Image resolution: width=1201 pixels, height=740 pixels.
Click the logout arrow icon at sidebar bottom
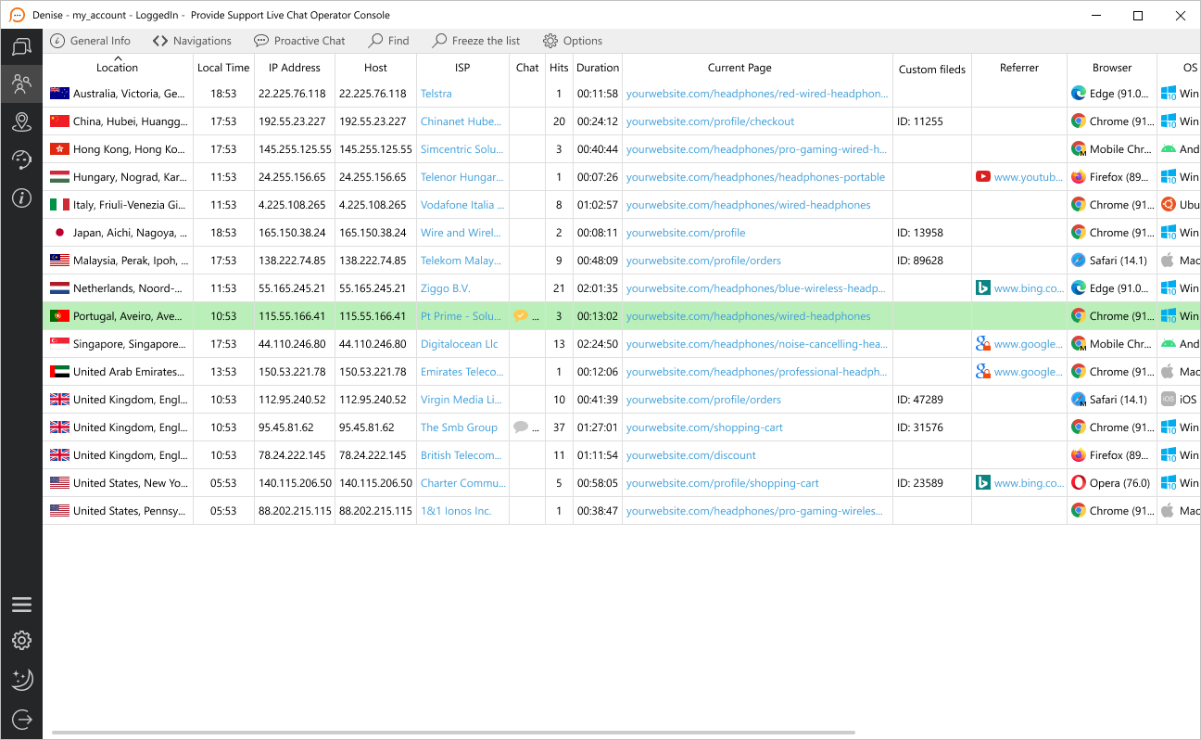[21, 719]
